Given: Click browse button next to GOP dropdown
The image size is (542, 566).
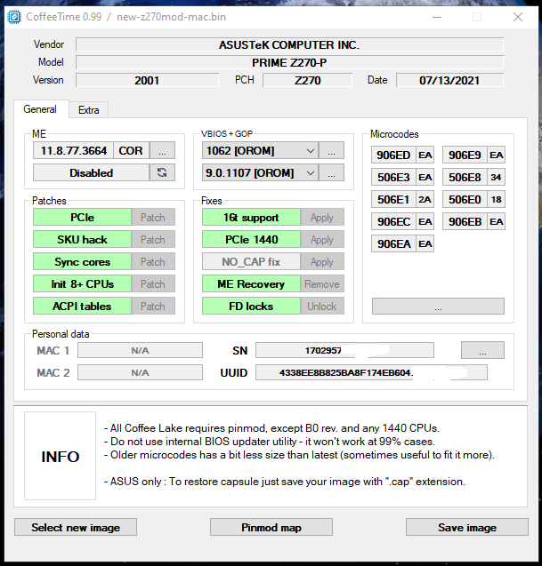Looking at the screenshot, I should click(331, 172).
